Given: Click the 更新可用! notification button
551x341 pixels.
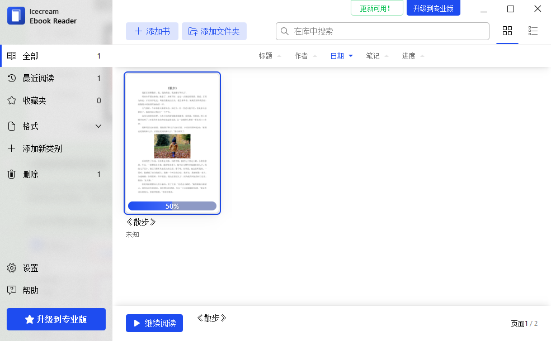Looking at the screenshot, I should coord(376,8).
